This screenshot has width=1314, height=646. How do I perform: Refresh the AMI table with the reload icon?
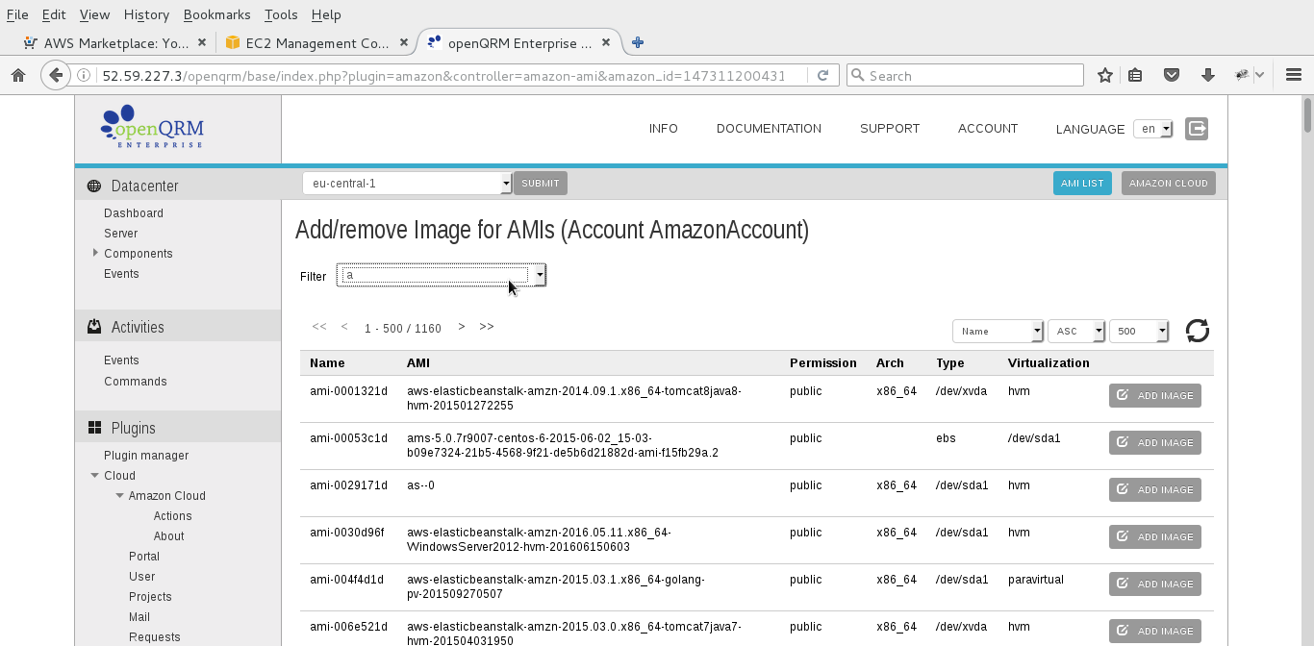(1198, 331)
